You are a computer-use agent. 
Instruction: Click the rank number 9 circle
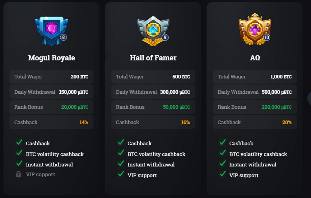point(165,37)
